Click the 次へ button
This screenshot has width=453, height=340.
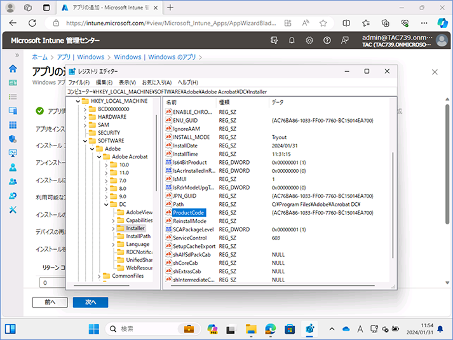tap(90, 302)
